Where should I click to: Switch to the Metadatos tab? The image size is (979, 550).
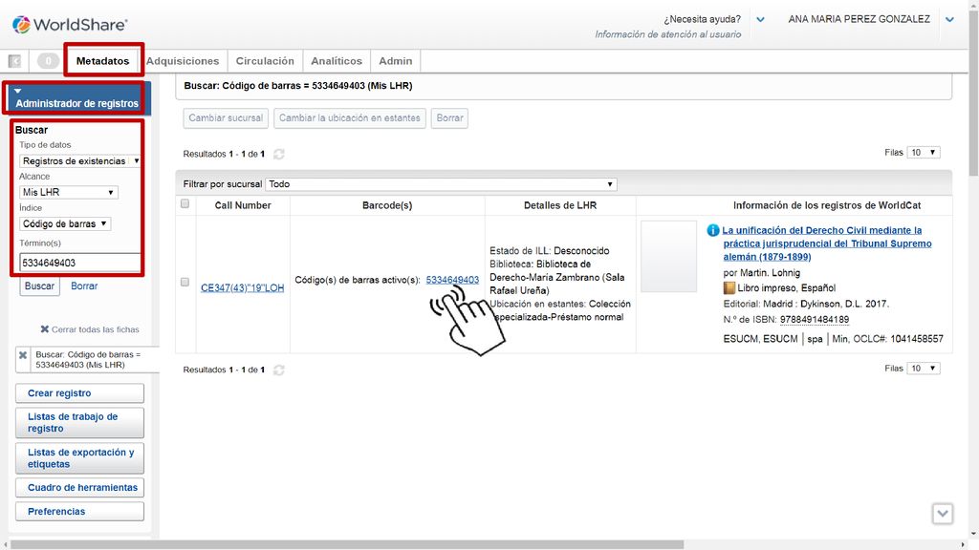tap(103, 61)
